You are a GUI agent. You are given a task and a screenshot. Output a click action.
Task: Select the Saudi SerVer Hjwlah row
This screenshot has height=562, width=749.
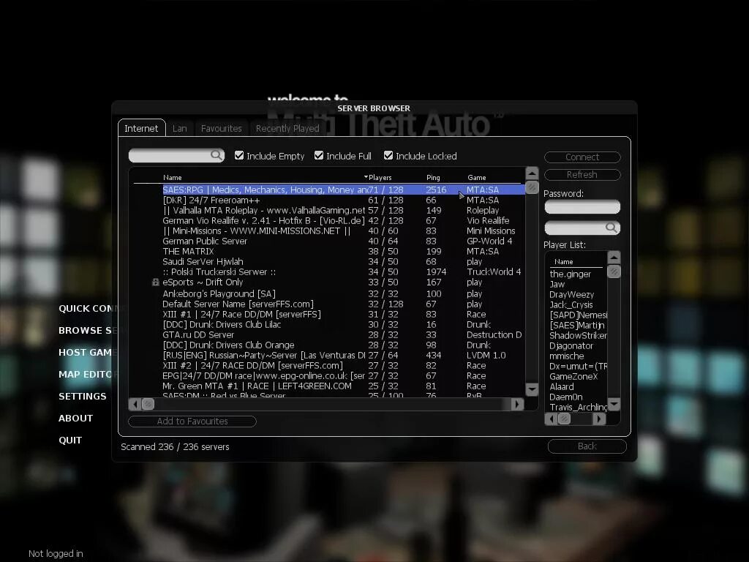click(344, 262)
